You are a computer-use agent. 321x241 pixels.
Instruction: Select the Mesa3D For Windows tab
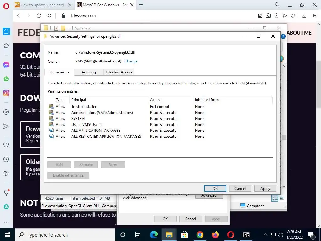pos(105,5)
